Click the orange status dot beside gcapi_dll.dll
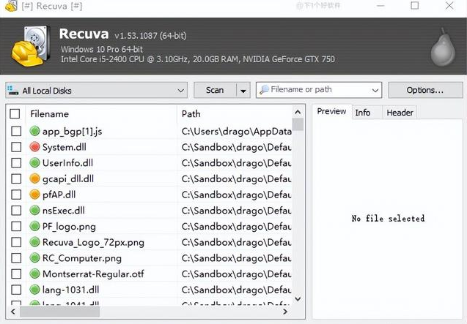The width and height of the screenshot is (467, 324). pos(34,178)
